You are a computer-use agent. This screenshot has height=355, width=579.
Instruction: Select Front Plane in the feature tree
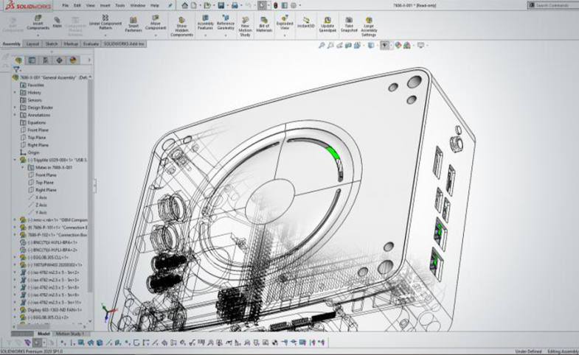pos(38,130)
